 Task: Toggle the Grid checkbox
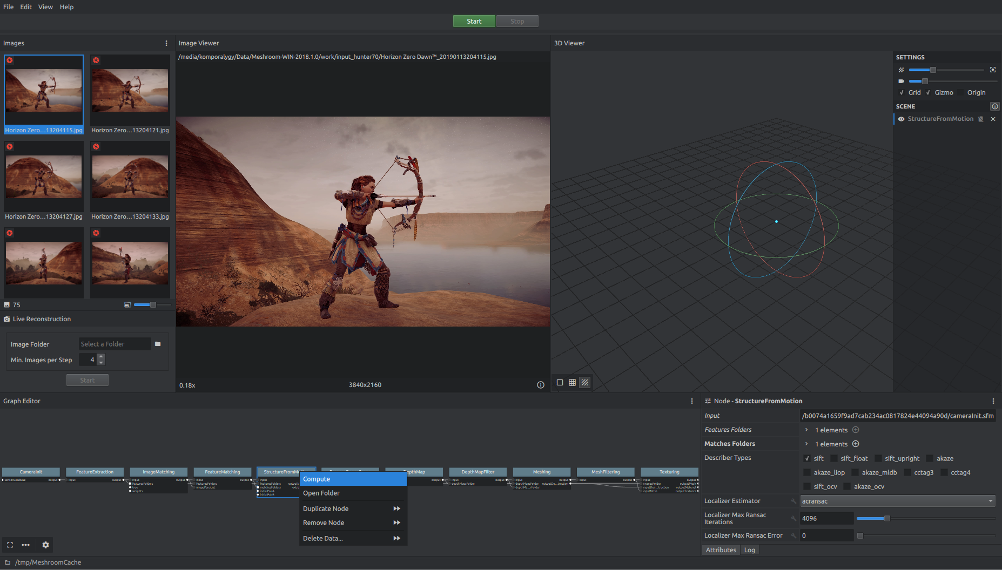(x=902, y=93)
